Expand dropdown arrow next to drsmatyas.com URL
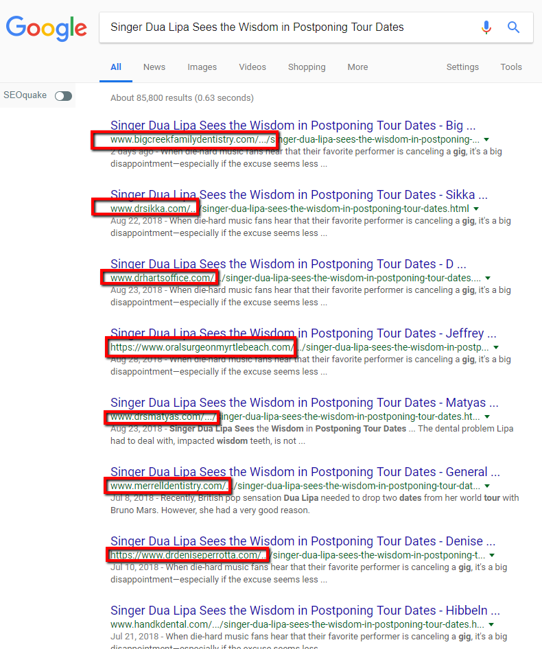Screen dimensions: 542x649 pos(487,417)
